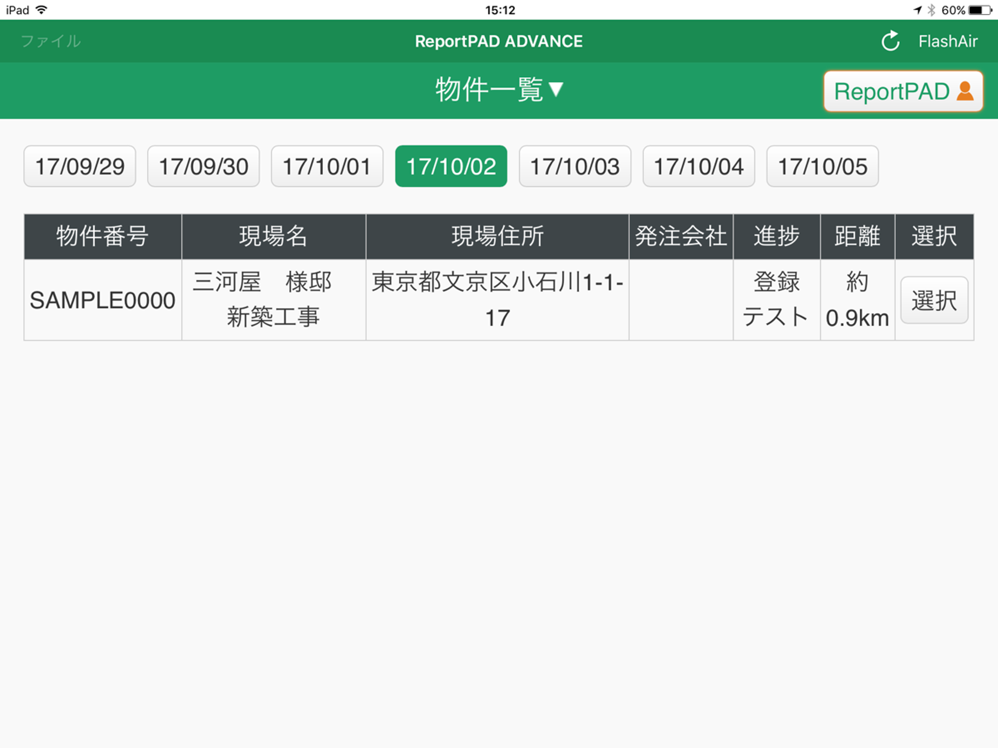The width and height of the screenshot is (998, 748).
Task: Tap the 現場住所 column header
Action: (x=497, y=236)
